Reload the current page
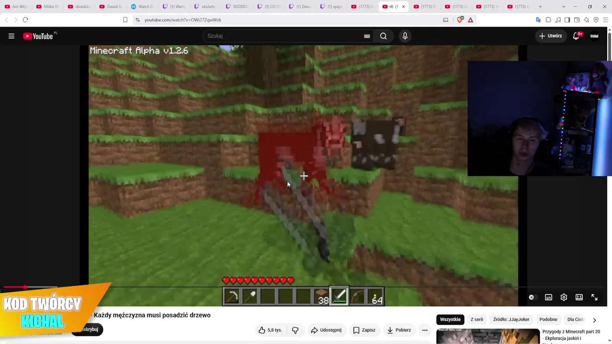 tap(25, 20)
